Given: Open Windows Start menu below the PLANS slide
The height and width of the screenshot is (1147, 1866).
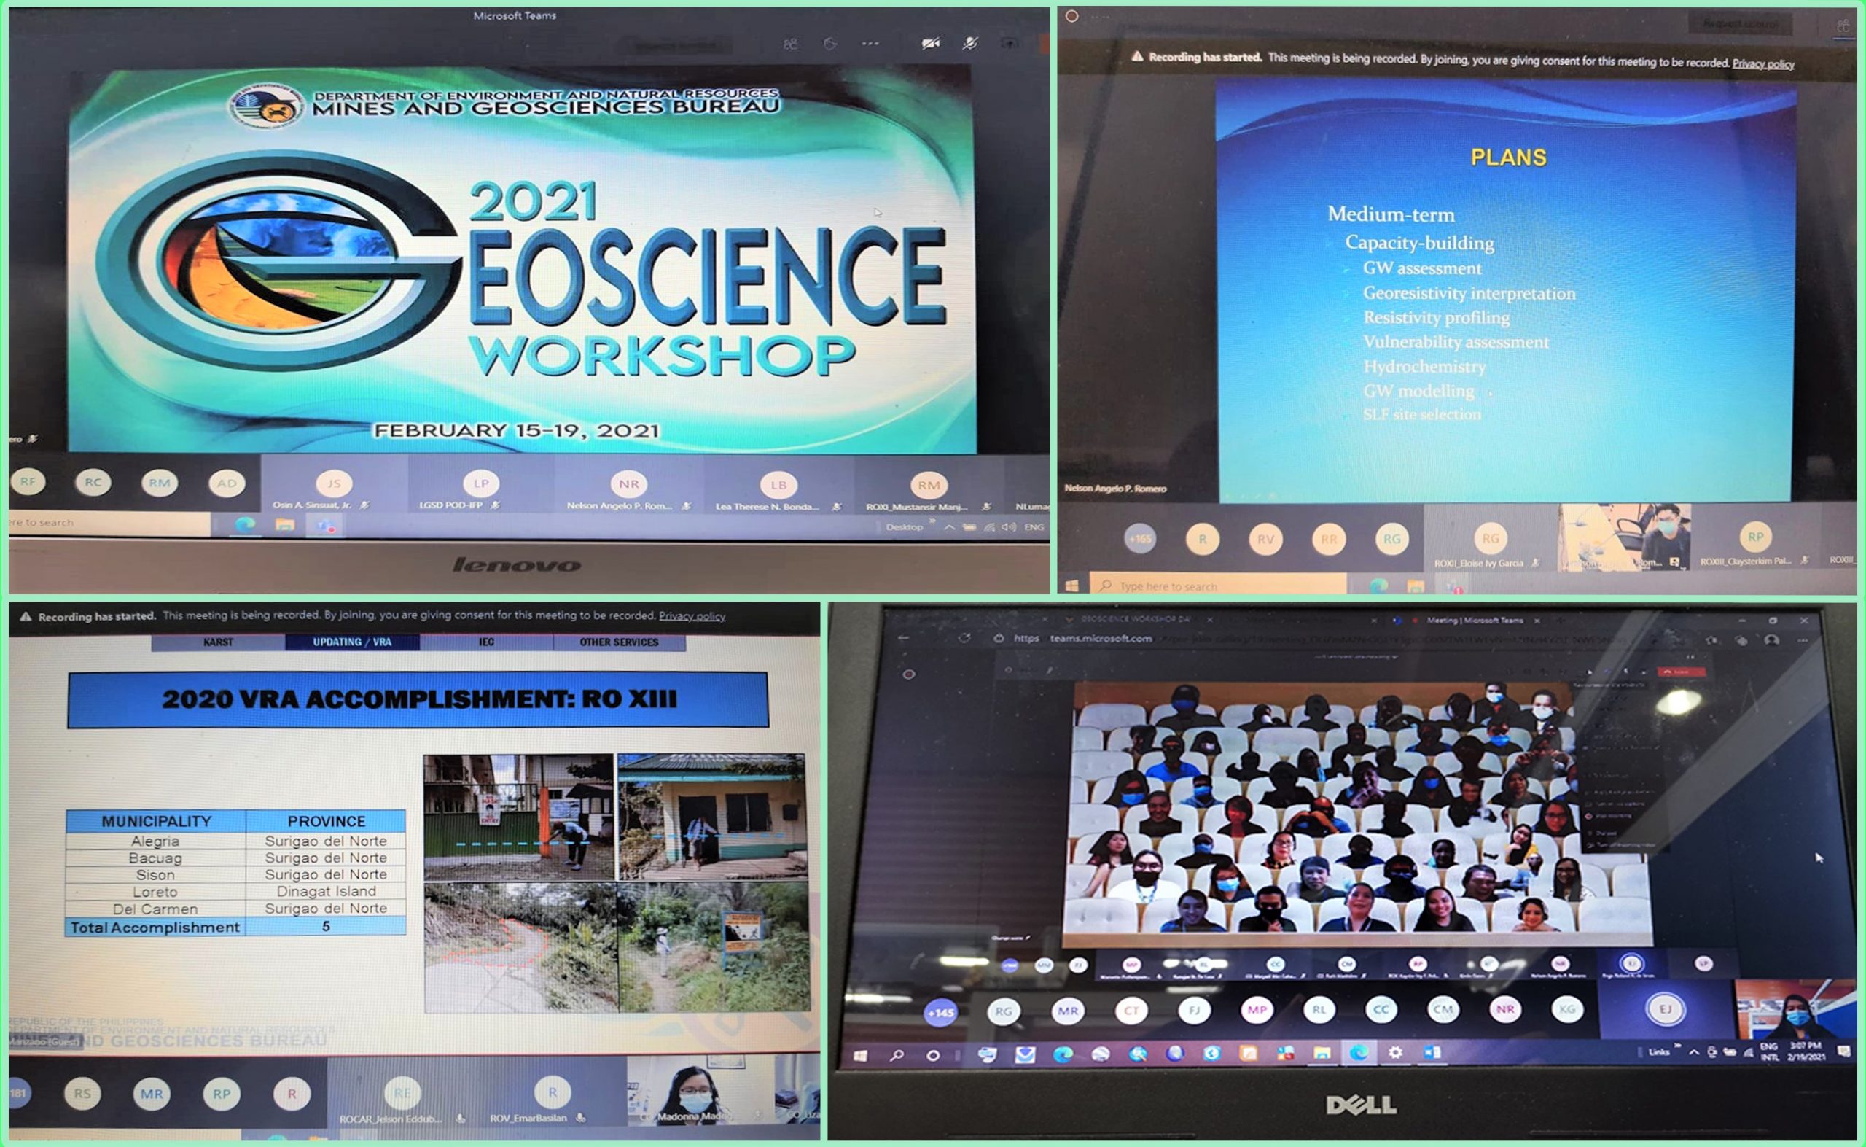Looking at the screenshot, I should coord(1072,586).
